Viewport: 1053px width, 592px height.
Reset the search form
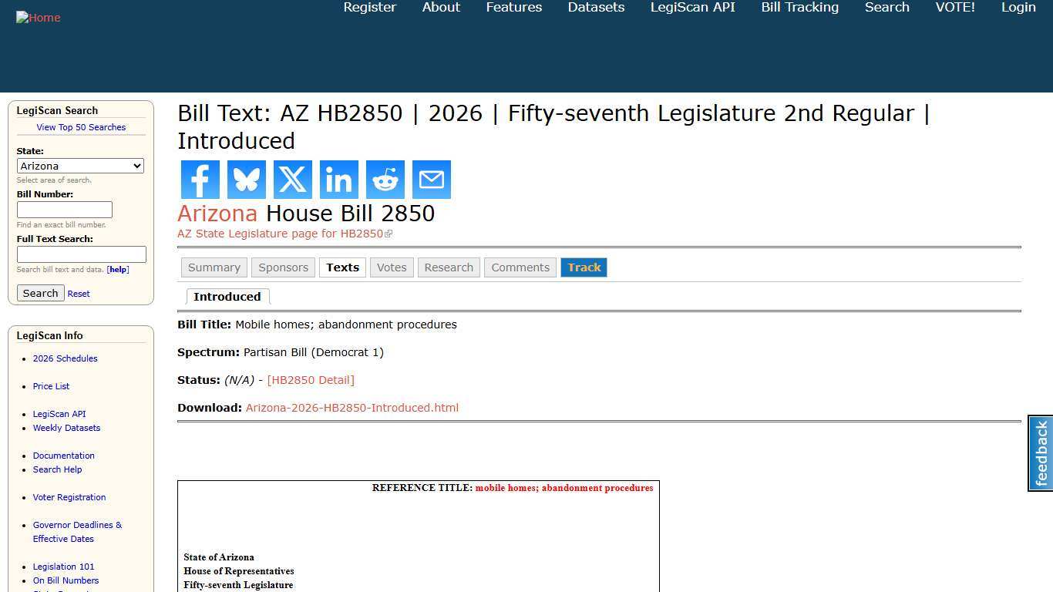[x=78, y=293]
